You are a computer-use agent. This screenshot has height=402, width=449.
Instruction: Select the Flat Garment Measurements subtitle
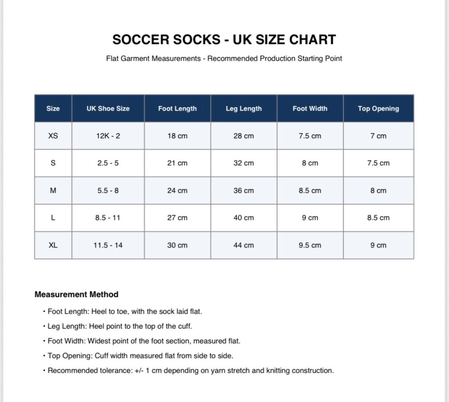click(x=224, y=58)
